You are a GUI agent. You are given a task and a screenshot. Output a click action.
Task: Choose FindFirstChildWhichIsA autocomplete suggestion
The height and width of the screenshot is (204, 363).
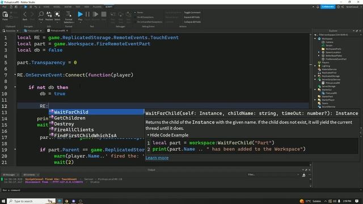coord(96,135)
